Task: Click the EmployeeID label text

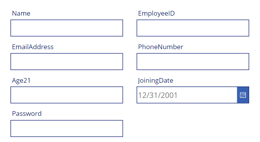Action: tap(156, 14)
